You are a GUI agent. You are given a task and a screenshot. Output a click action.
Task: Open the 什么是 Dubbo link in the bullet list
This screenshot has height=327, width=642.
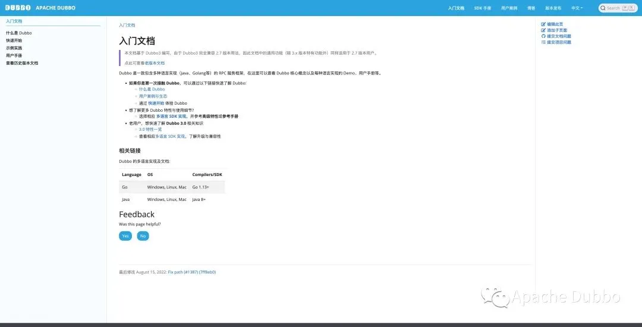tap(152, 89)
